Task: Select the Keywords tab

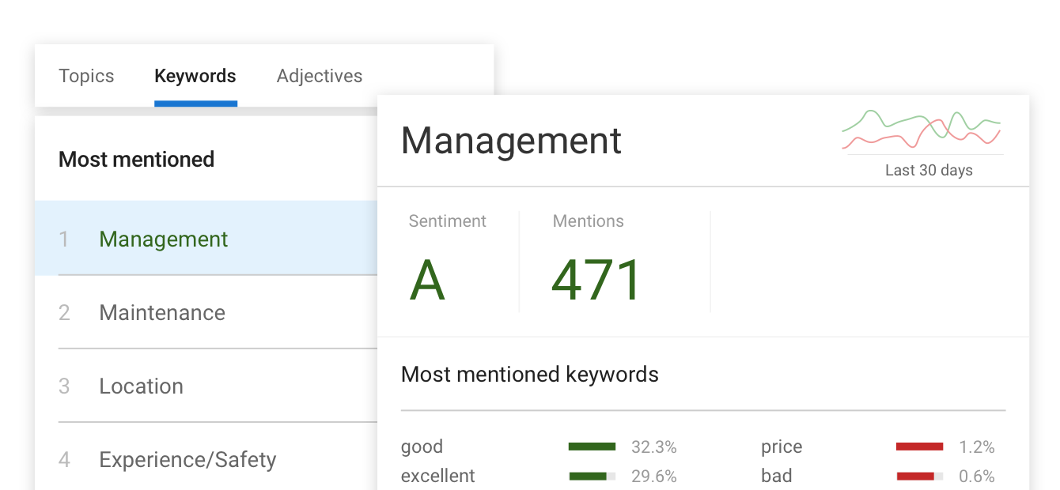Action: pyautogui.click(x=195, y=76)
